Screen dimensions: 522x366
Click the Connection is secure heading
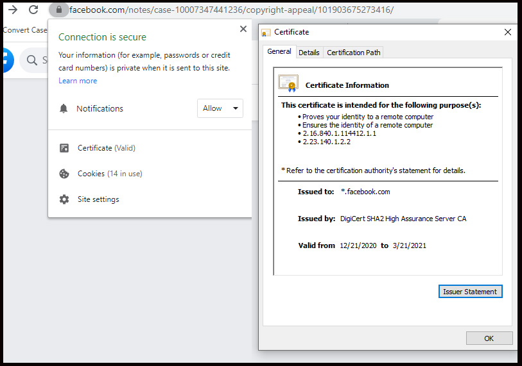click(102, 37)
